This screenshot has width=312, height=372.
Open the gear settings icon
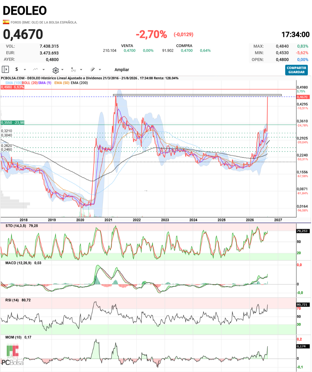pyautogui.click(x=55, y=70)
